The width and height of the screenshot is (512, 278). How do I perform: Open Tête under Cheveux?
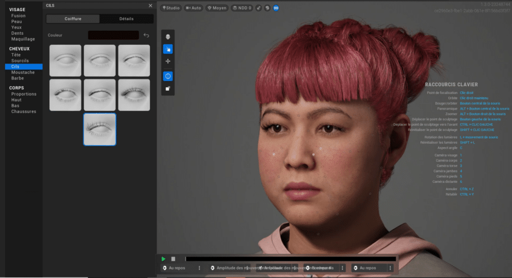click(16, 55)
